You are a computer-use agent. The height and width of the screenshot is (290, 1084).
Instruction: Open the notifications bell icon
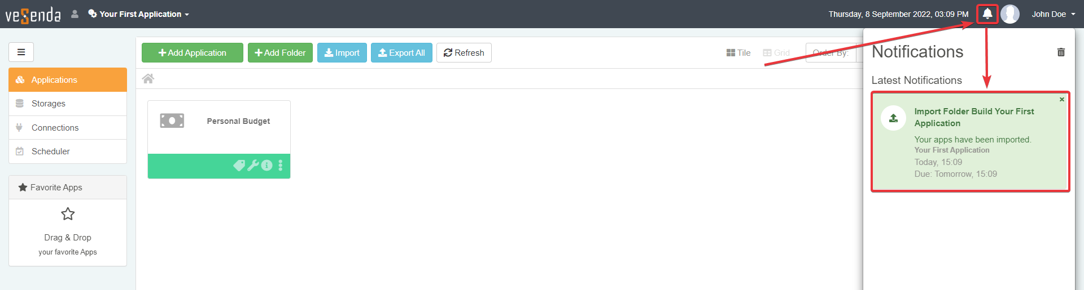(x=987, y=14)
